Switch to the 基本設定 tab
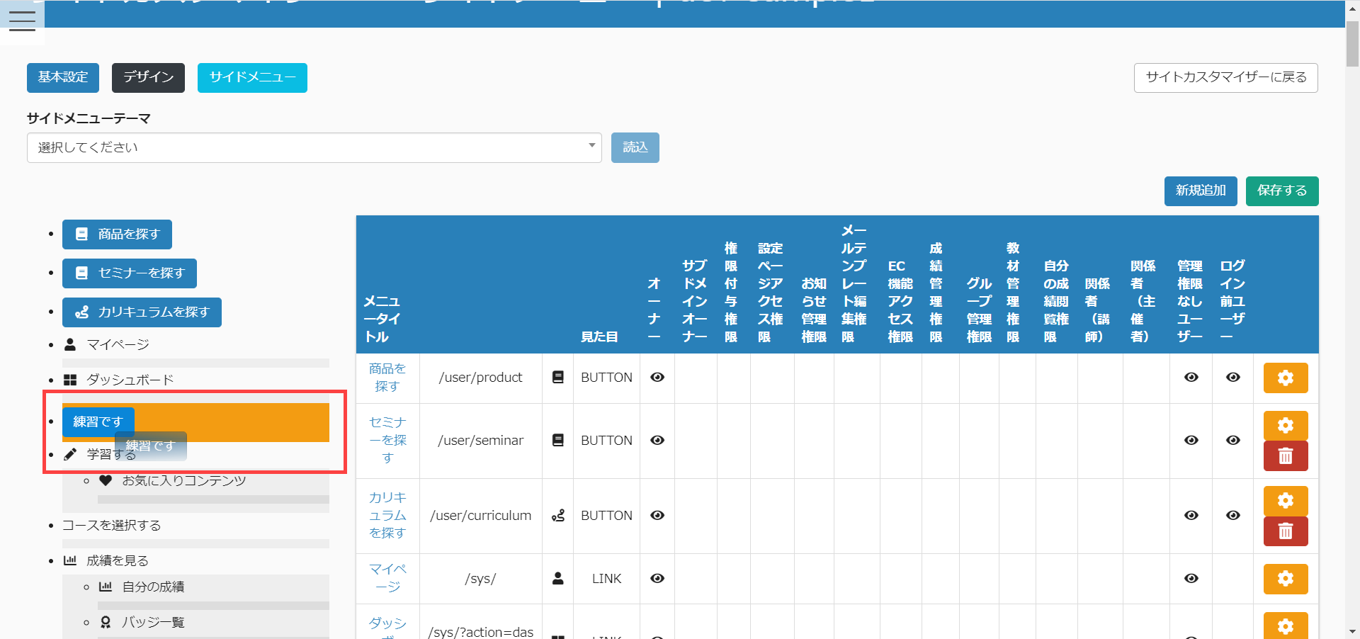This screenshot has width=1360, height=639. click(63, 77)
